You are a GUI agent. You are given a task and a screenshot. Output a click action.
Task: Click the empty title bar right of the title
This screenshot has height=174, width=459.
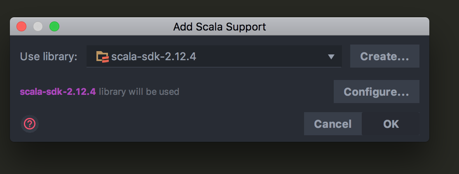point(346,27)
